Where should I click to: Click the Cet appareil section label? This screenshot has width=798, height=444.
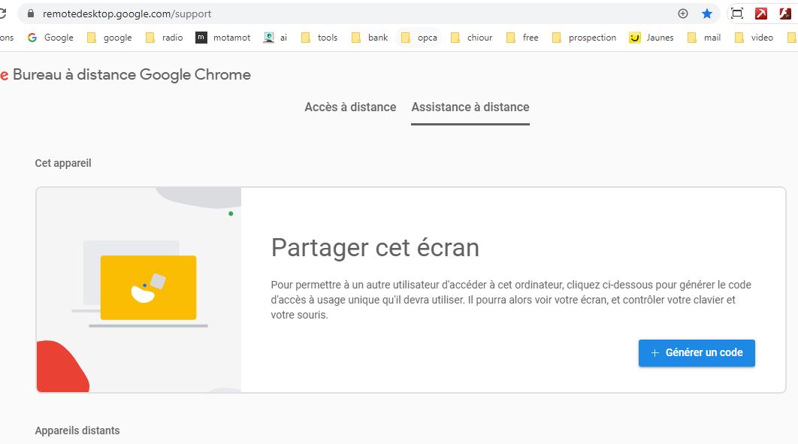63,163
